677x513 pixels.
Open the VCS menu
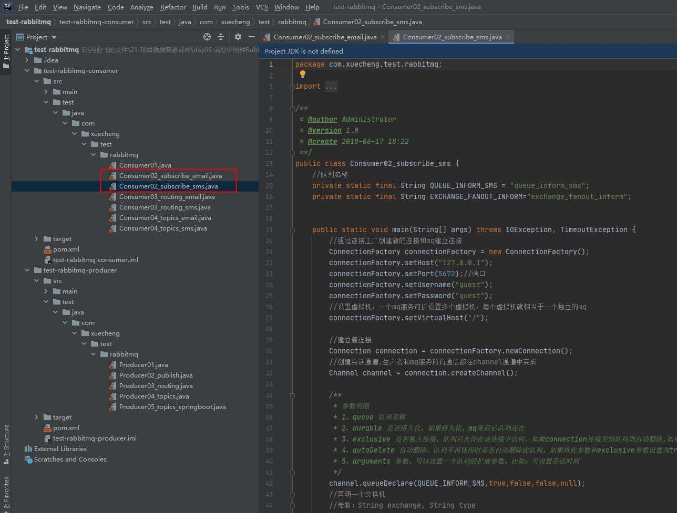coord(262,7)
